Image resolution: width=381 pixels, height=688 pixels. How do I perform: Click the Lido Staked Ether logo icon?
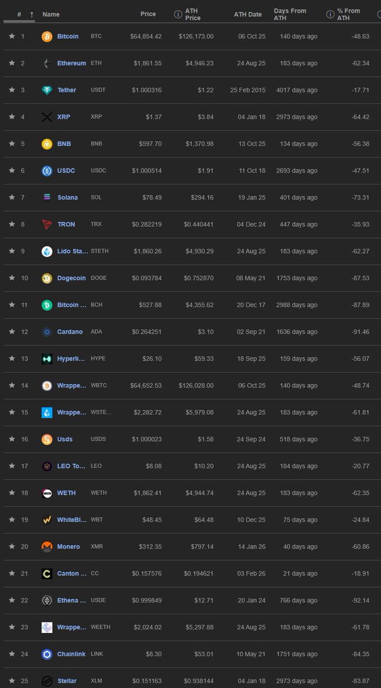[47, 251]
